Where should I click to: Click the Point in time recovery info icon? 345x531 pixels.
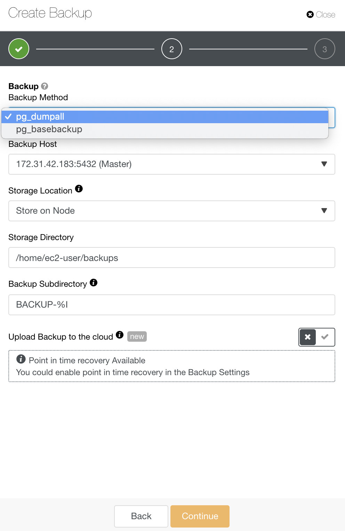[x=21, y=359]
